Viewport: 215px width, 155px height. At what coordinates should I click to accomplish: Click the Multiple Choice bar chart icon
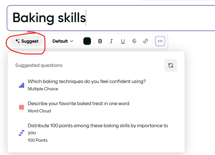pyautogui.click(x=21, y=85)
